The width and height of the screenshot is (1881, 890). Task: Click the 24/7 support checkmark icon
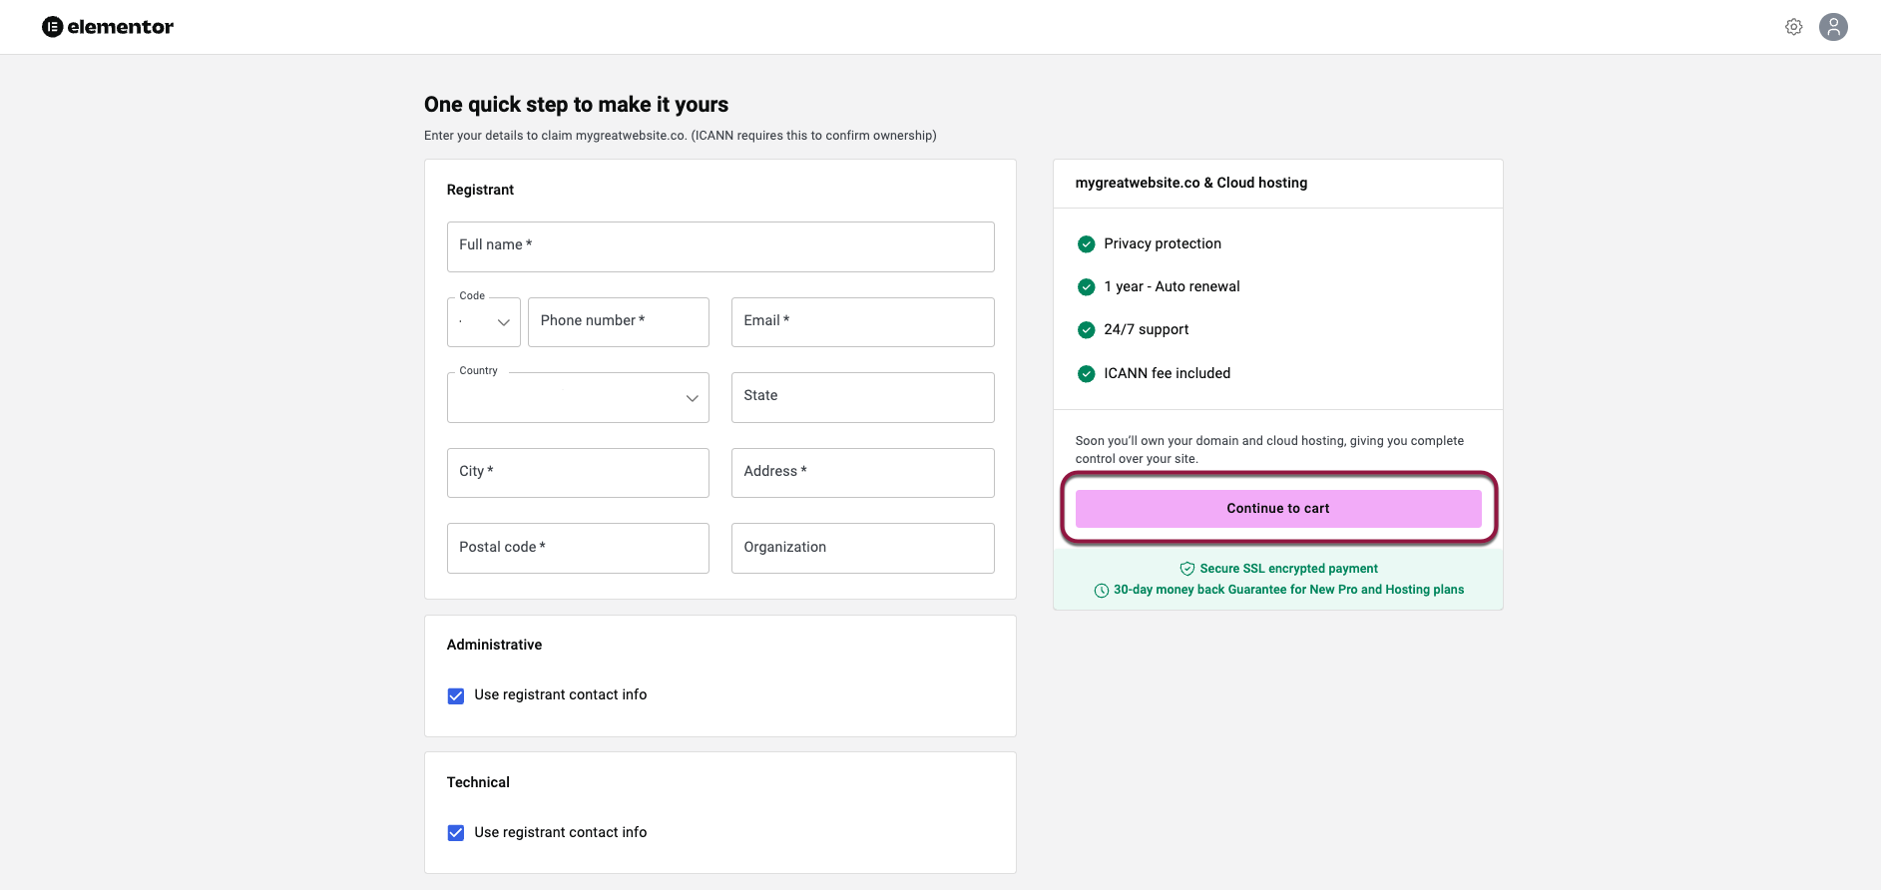1087,330
